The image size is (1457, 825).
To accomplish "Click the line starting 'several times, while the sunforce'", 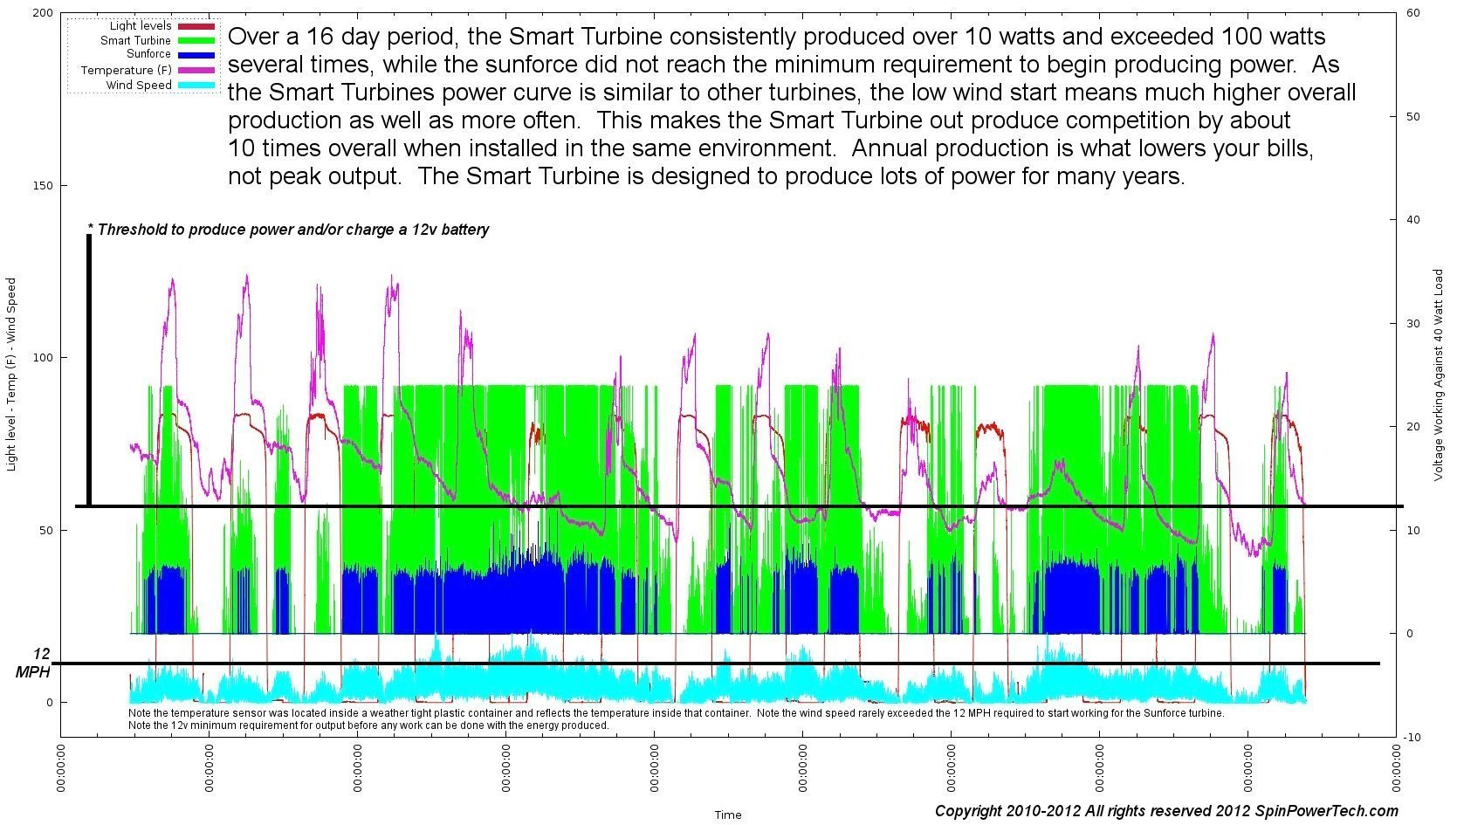I will click(x=784, y=65).
